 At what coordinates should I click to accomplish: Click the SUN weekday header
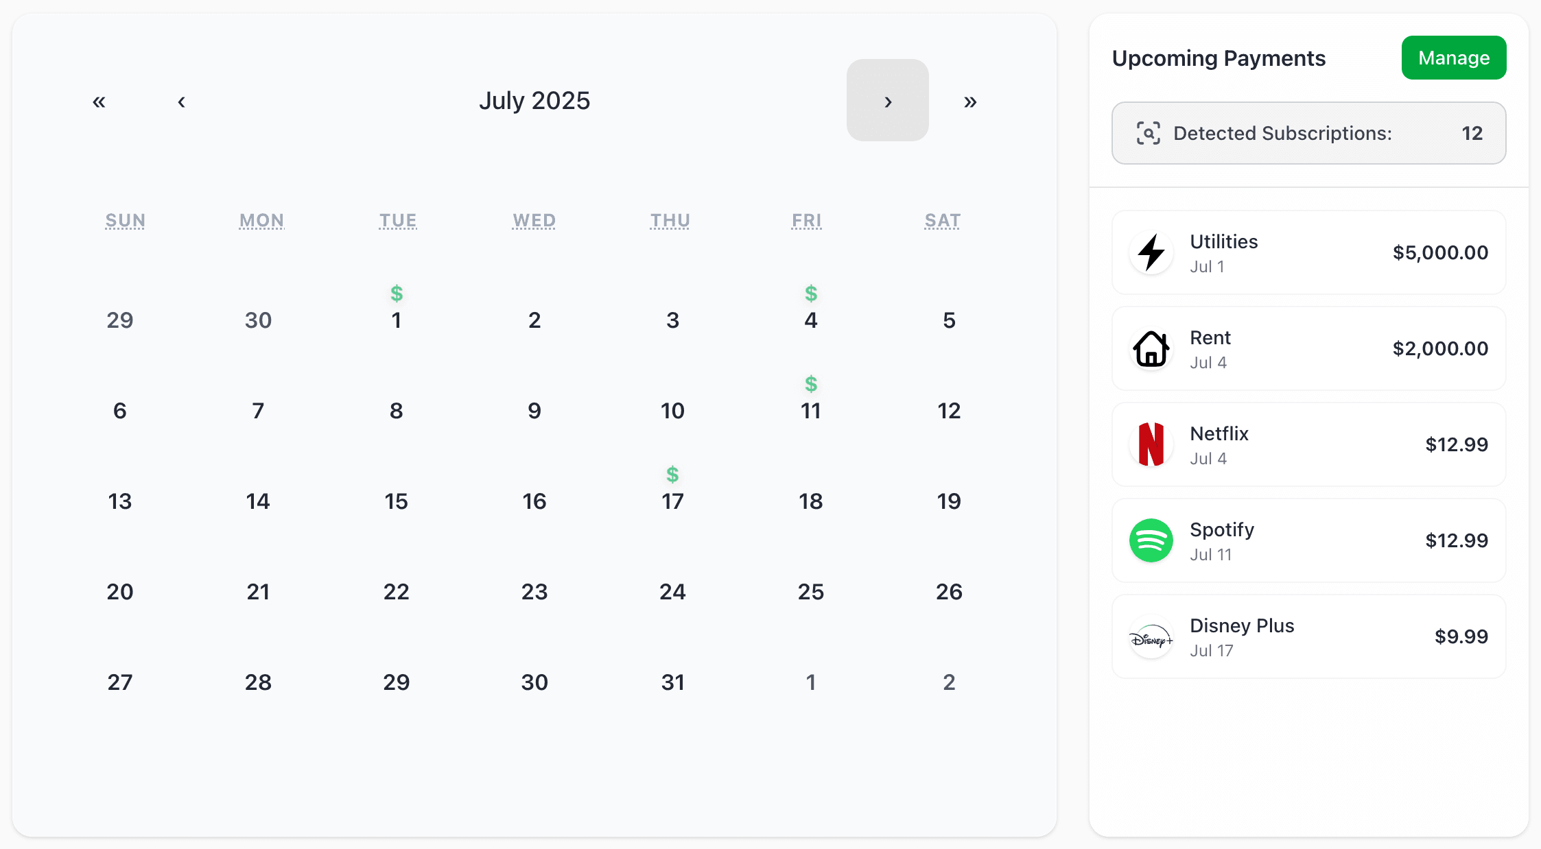[x=125, y=220]
